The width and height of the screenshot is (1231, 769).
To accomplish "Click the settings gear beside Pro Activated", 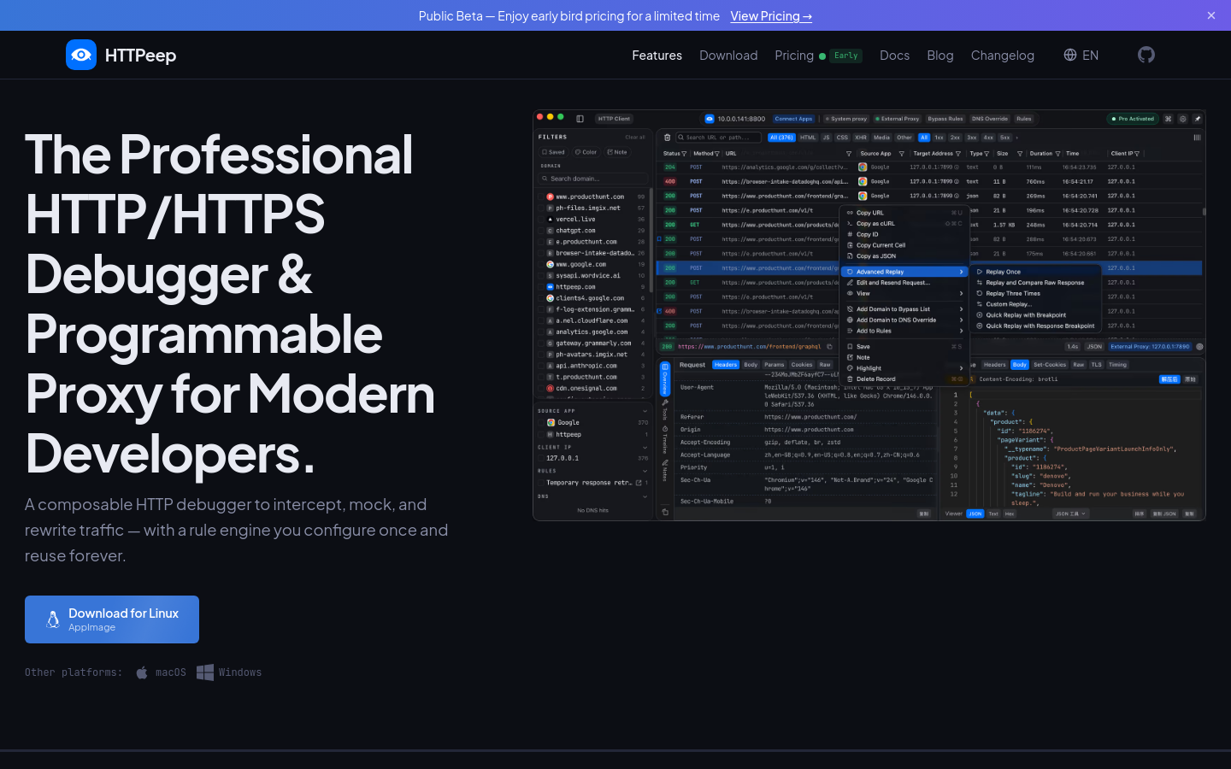I will click(x=1182, y=119).
